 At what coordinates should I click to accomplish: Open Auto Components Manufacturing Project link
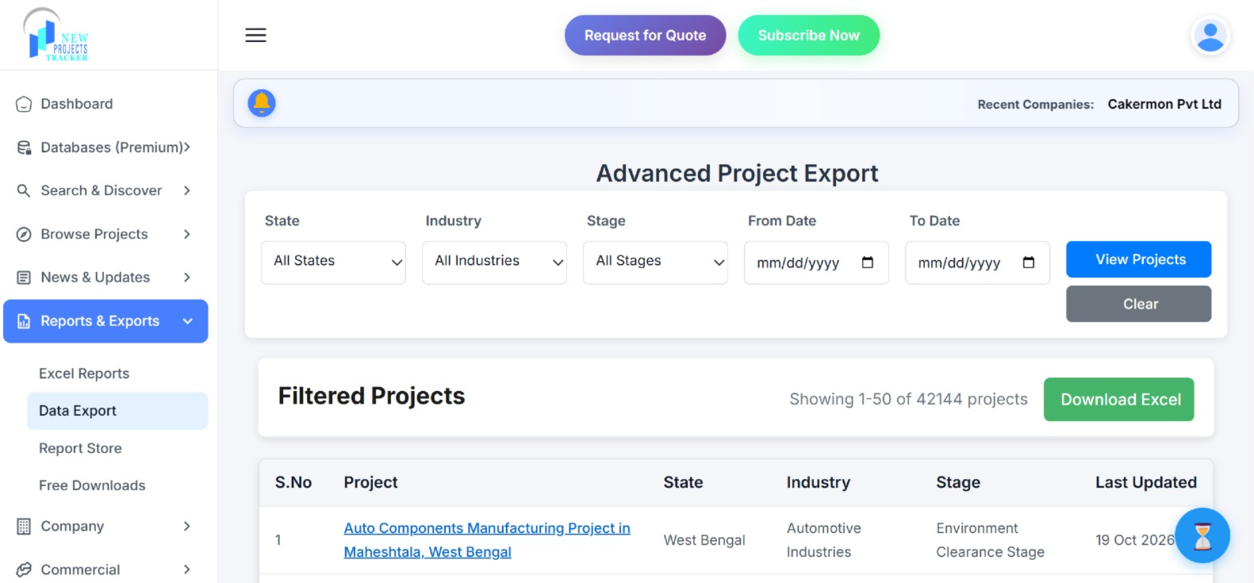tap(487, 540)
